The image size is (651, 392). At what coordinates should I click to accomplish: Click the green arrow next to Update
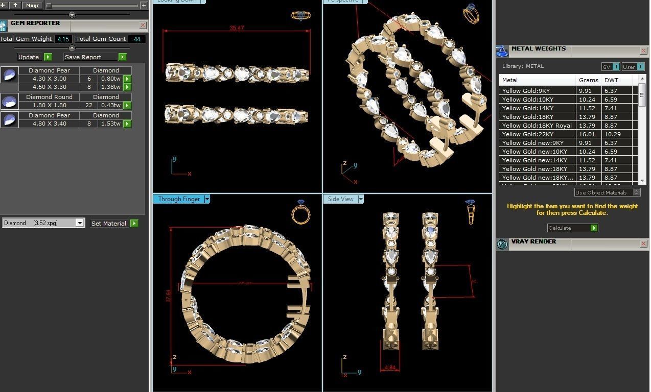click(x=48, y=57)
